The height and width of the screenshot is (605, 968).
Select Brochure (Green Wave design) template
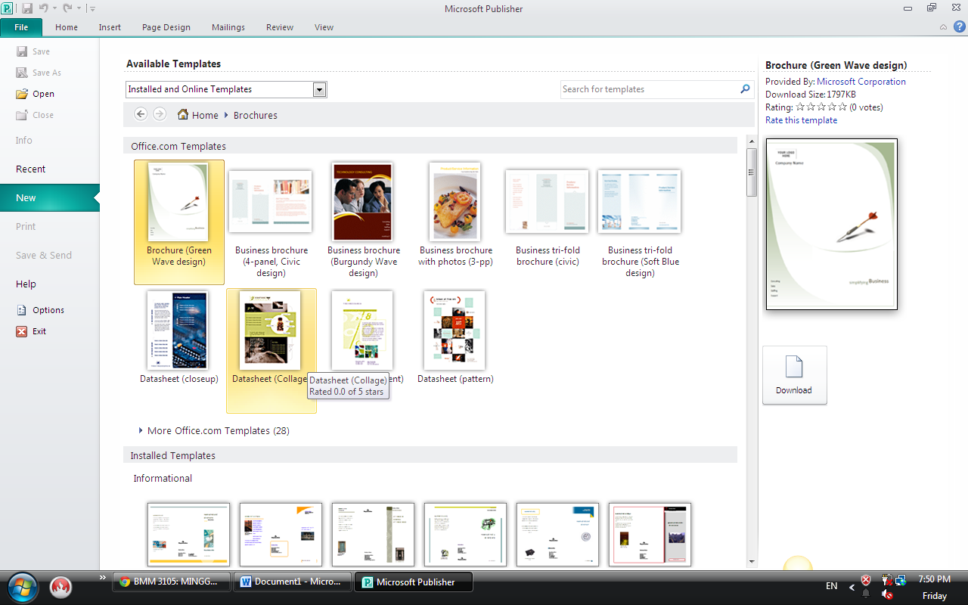pos(179,222)
